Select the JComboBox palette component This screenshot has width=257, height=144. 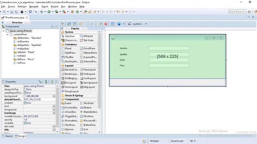coord(69,108)
